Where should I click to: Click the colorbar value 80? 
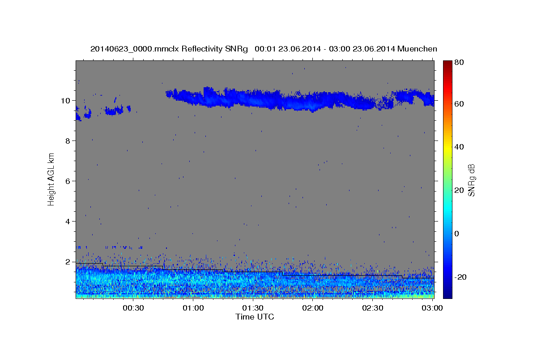pyautogui.click(x=459, y=63)
